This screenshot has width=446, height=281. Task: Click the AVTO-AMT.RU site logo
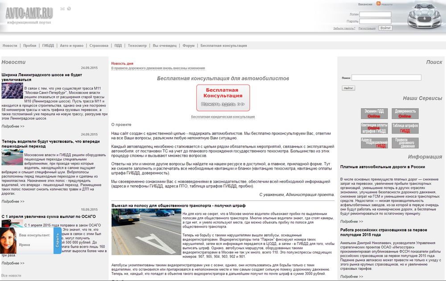tap(29, 13)
